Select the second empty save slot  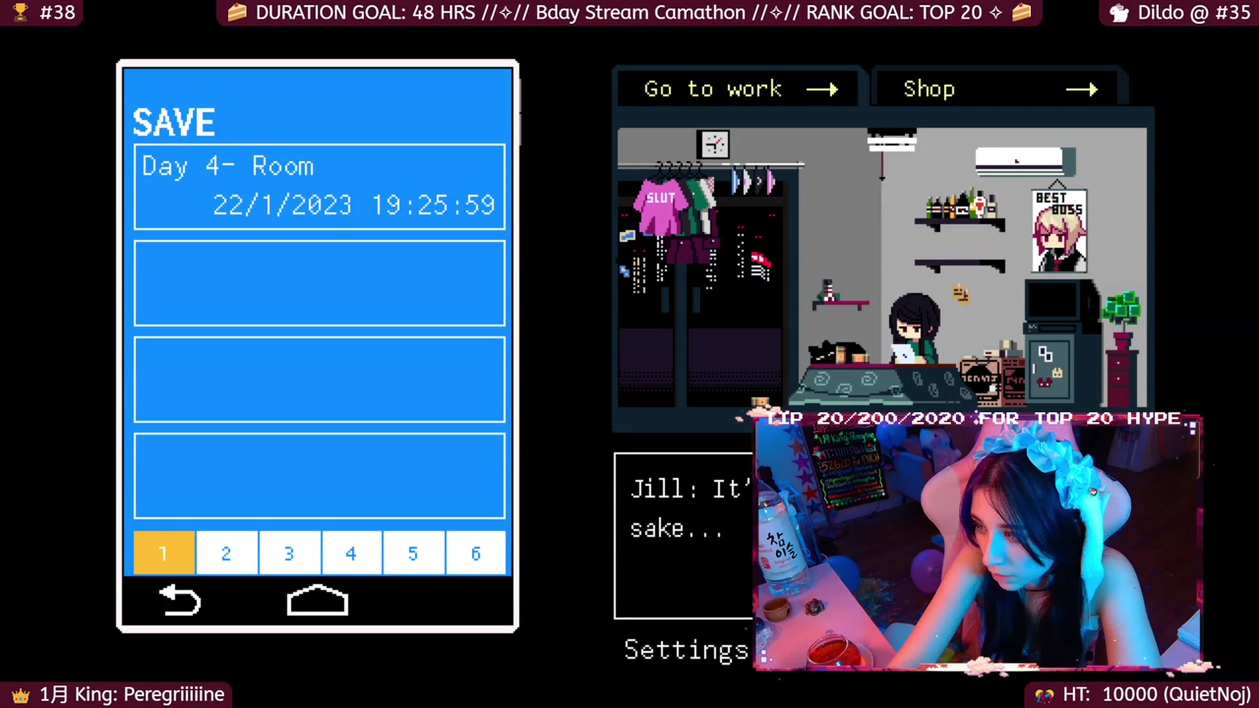pyautogui.click(x=319, y=283)
